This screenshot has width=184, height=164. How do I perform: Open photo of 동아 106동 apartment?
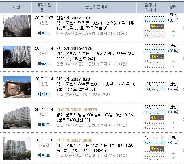pyautogui.click(x=17, y=118)
